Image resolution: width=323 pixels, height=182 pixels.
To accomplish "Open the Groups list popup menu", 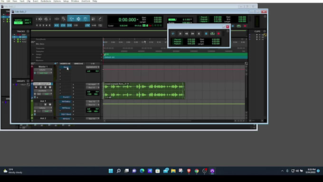I will click(28, 81).
